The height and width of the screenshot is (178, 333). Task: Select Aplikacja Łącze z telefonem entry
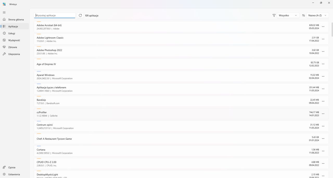tap(181, 89)
